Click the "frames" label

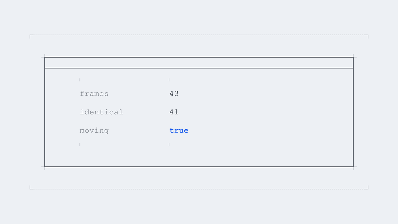(x=94, y=94)
